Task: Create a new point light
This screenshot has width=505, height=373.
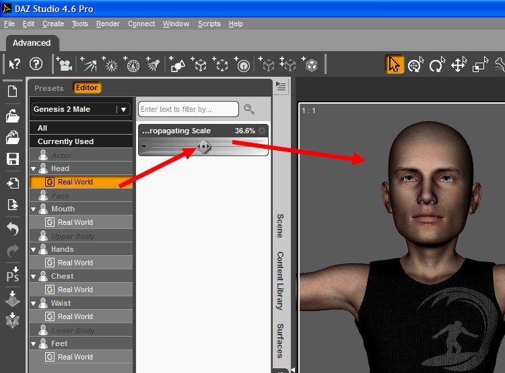Action: 110,64
